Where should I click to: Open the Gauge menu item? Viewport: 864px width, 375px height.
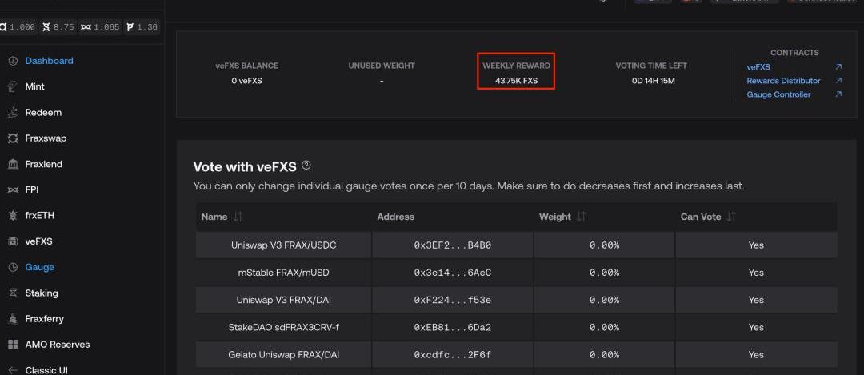pos(39,267)
